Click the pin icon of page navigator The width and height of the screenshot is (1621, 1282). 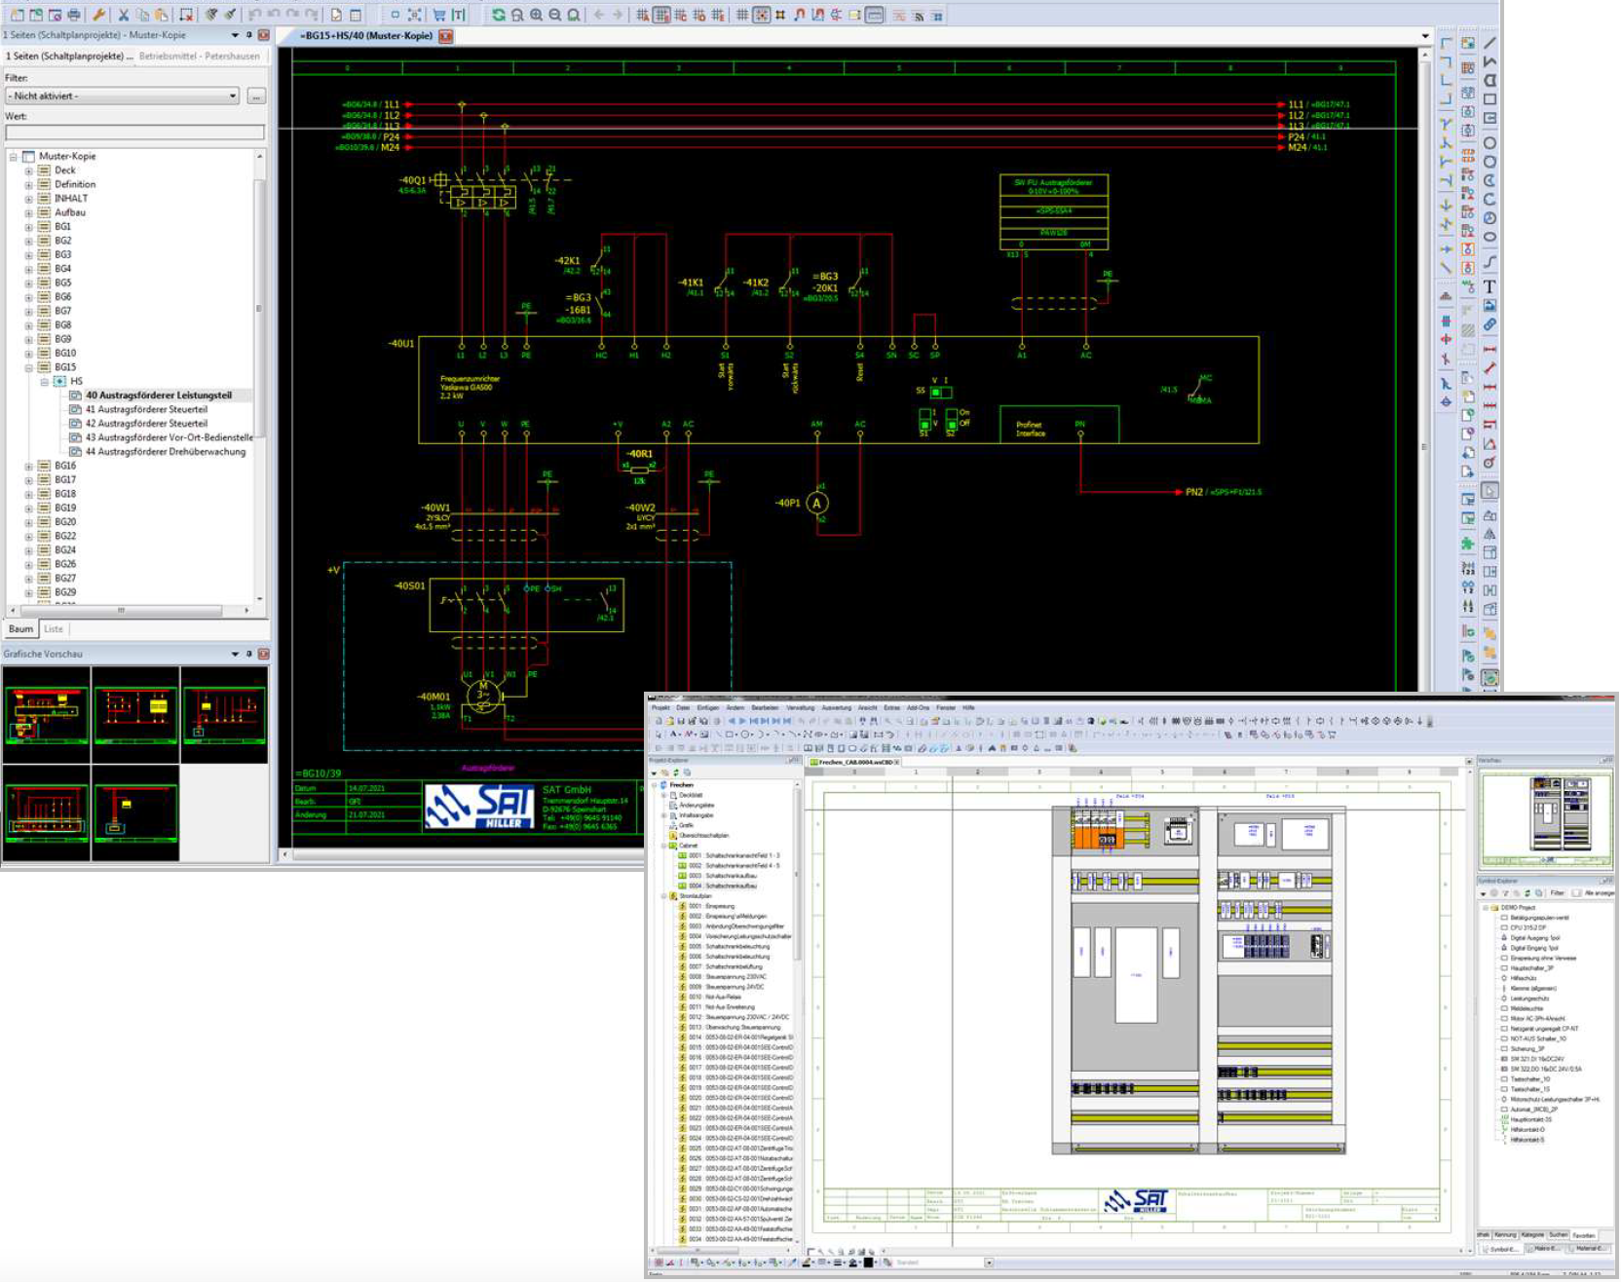pos(249,35)
